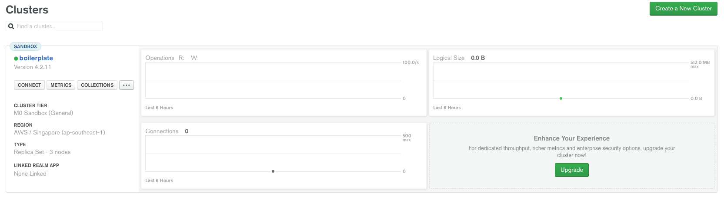Click the 100.0/s axis label

[x=410, y=62]
